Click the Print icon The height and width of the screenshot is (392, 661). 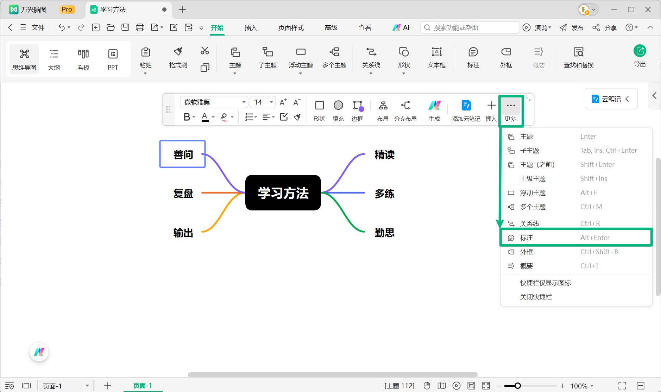(140, 27)
